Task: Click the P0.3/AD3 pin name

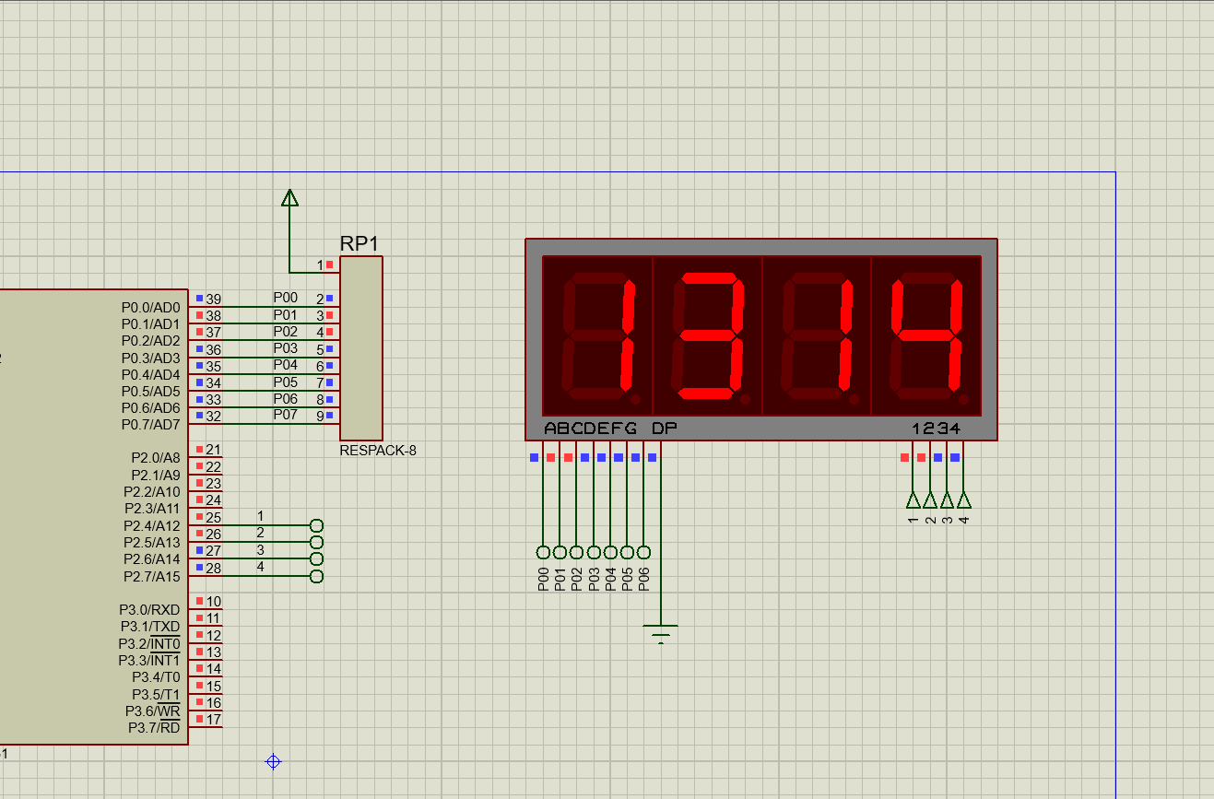Action: (150, 358)
